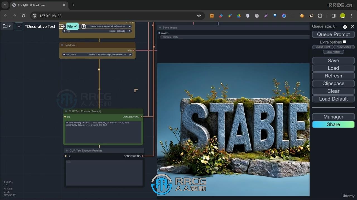The height and width of the screenshot is (200, 357).
Task: Open the Extensions puzzle piece menu
Action: [320, 16]
